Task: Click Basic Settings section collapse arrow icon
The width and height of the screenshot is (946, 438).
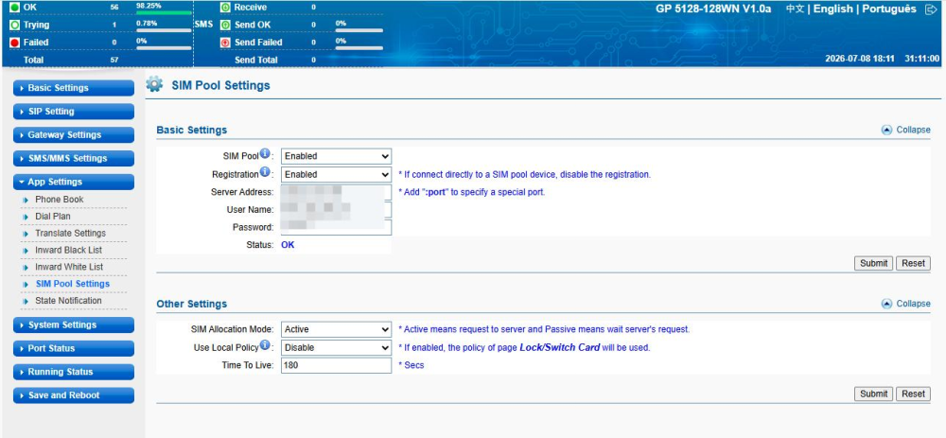Action: (x=886, y=130)
